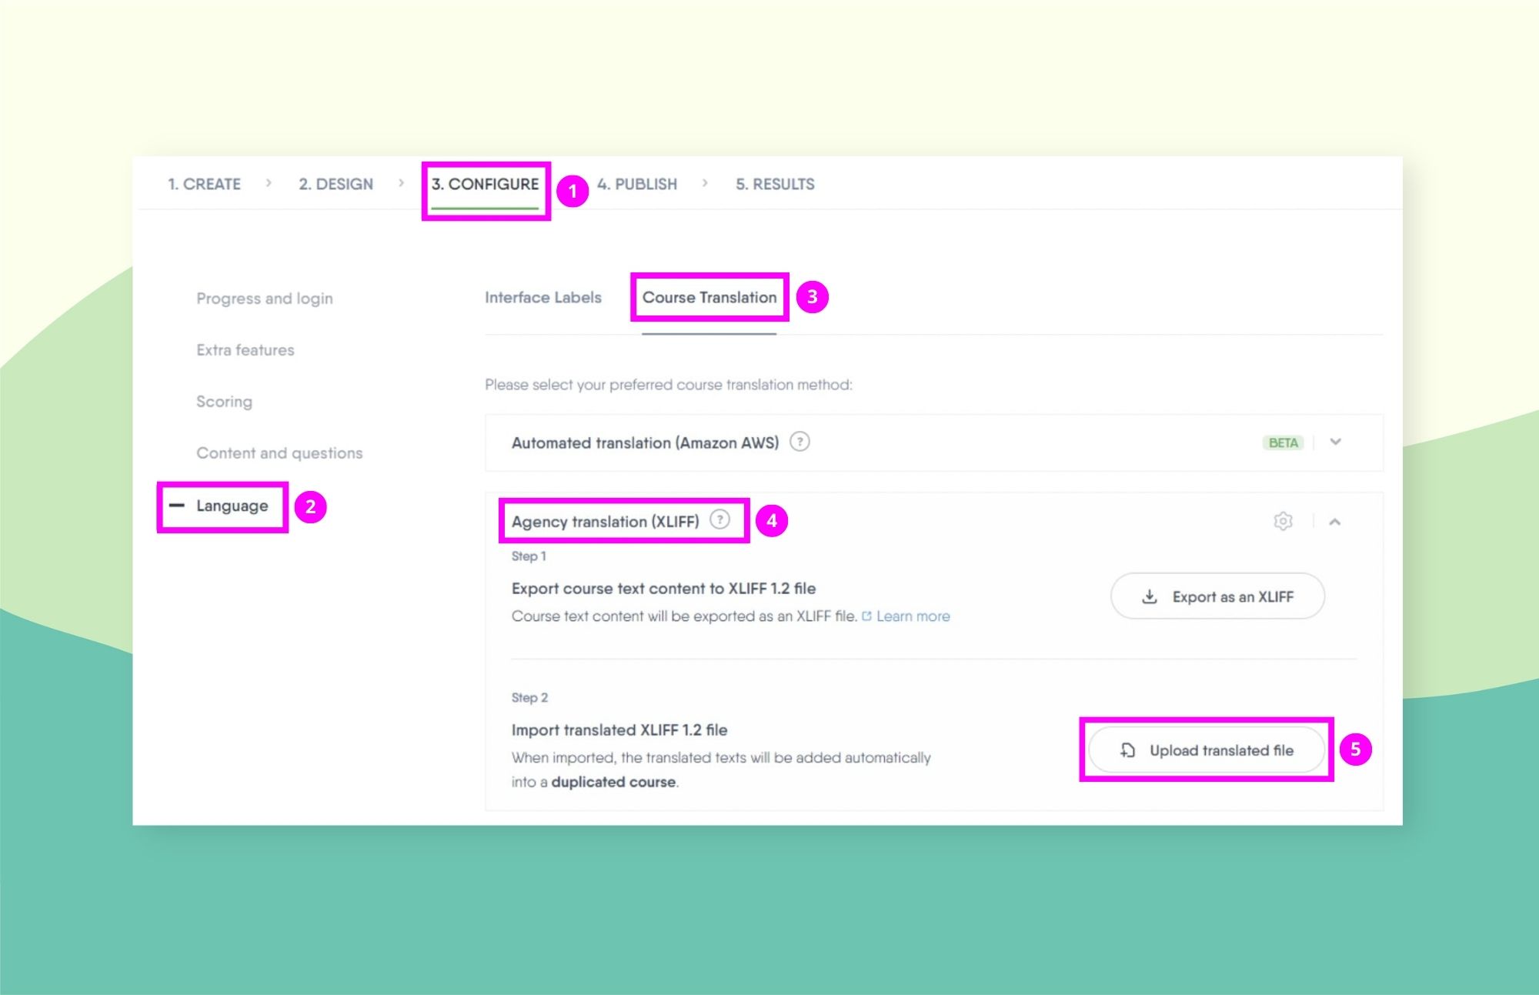This screenshot has width=1539, height=995.
Task: Select Scoring in the sidebar
Action: click(224, 401)
